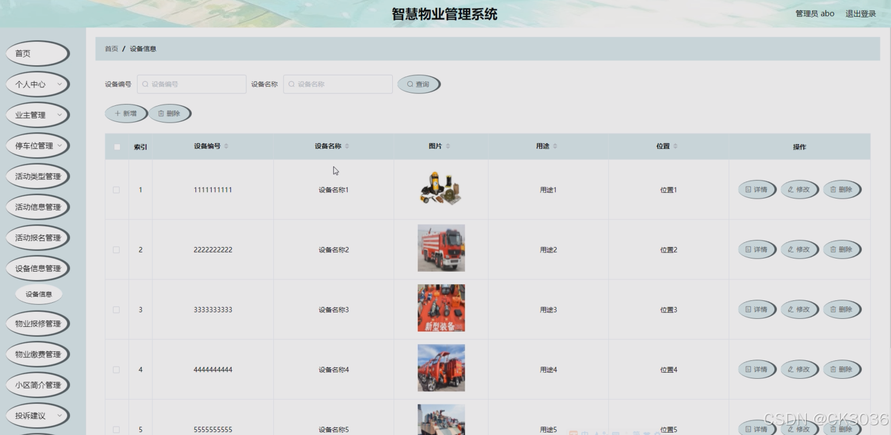Open the firefighting gear thumbnail in row 1
The height and width of the screenshot is (435, 891).
point(441,189)
